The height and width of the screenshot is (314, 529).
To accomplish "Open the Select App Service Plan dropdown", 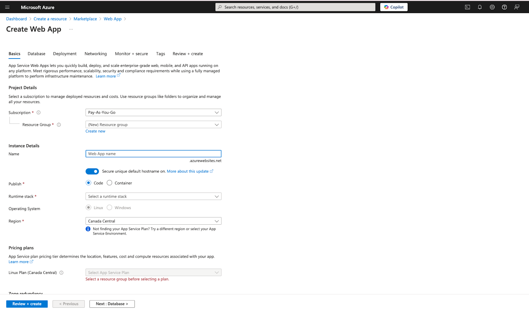I will (153, 273).
